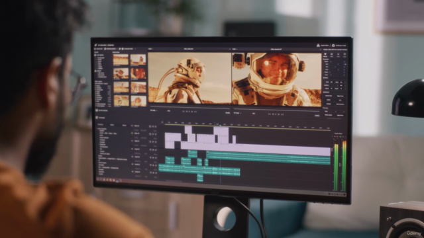Jump to clip start in left preview monitor
The width and height of the screenshot is (424, 238).
coord(184,112)
